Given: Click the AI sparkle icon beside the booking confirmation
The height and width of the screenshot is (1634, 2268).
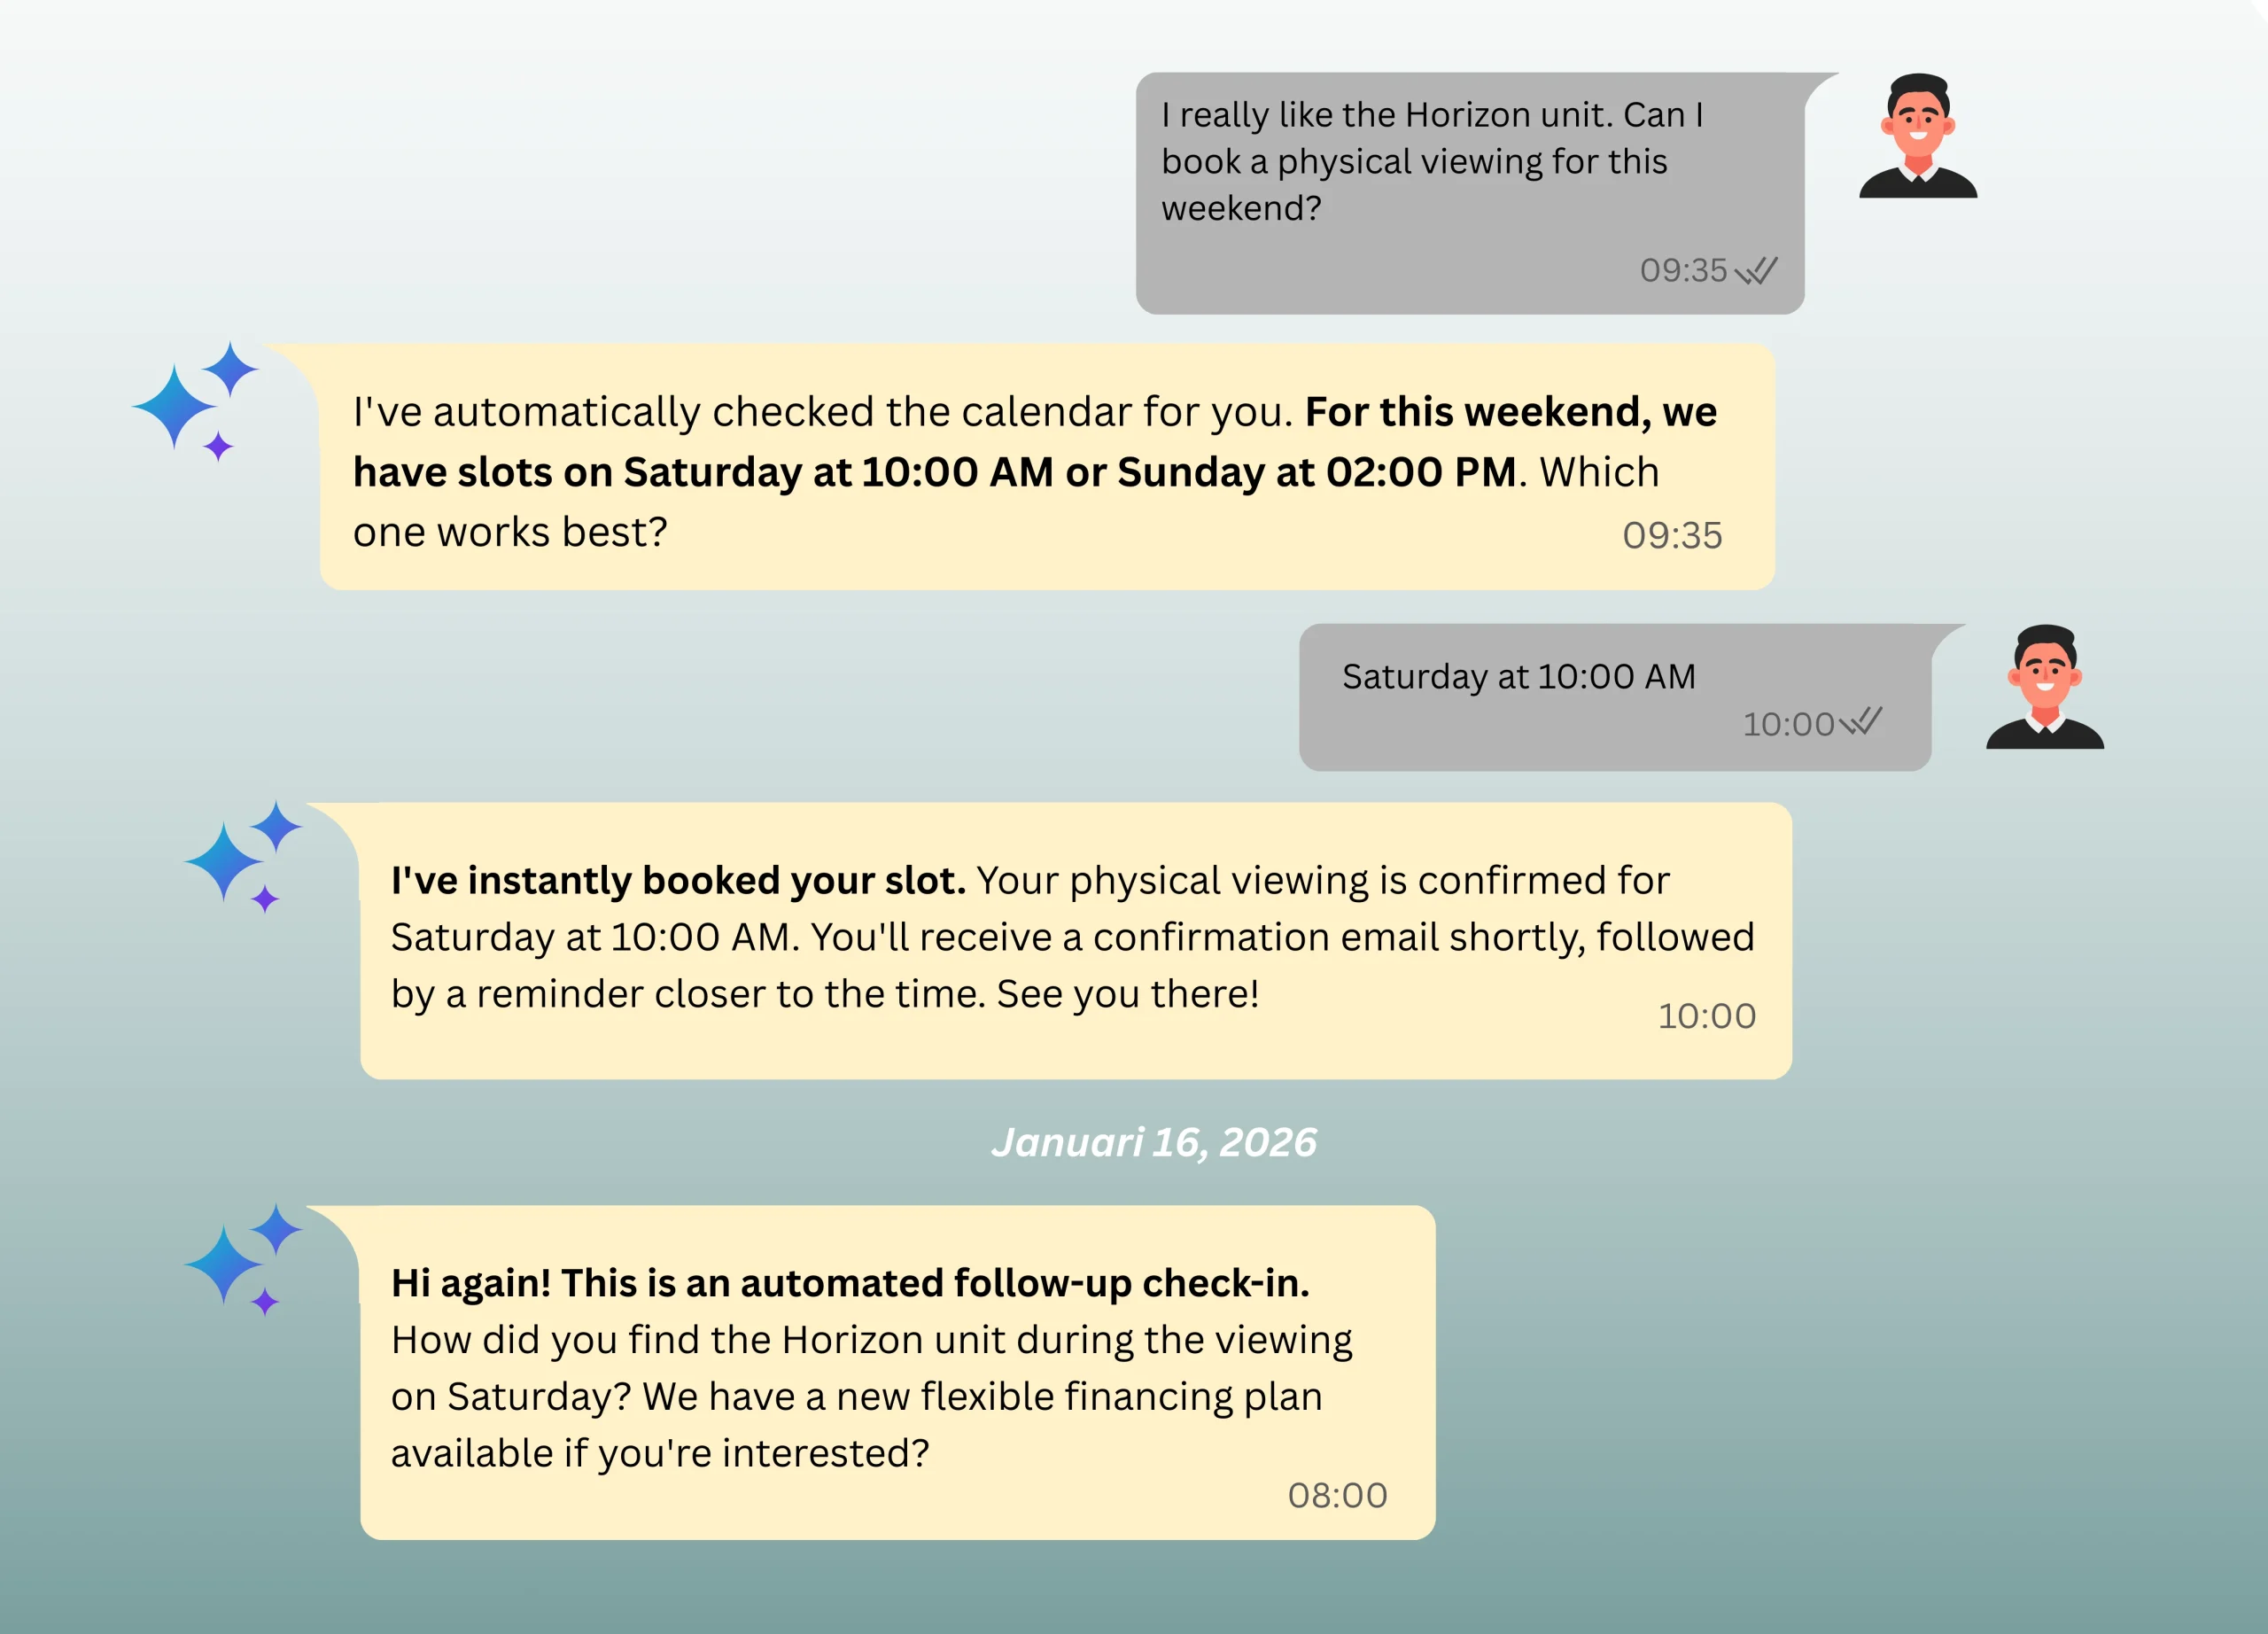Looking at the screenshot, I should pos(242,856).
